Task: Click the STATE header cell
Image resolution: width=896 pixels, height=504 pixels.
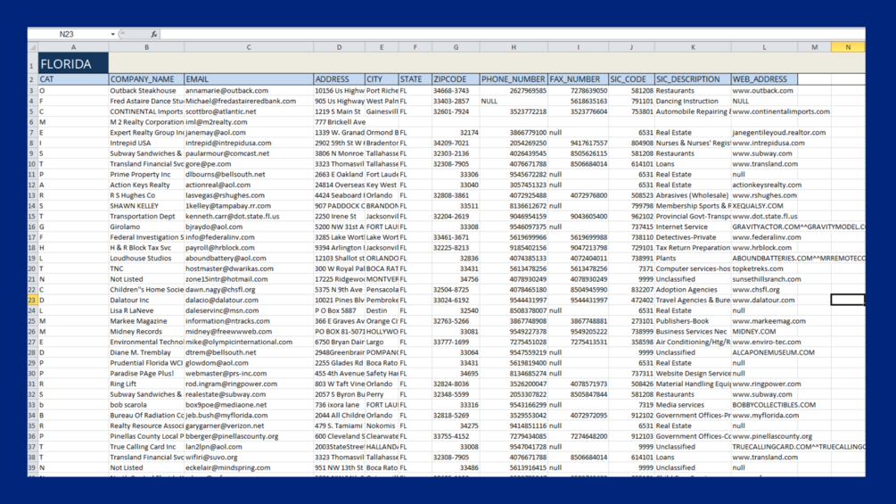Action: pyautogui.click(x=415, y=79)
